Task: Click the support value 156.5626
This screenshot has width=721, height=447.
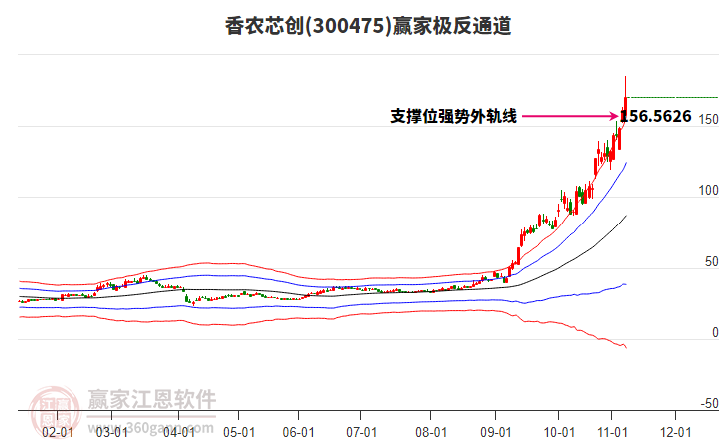Action: coord(655,116)
